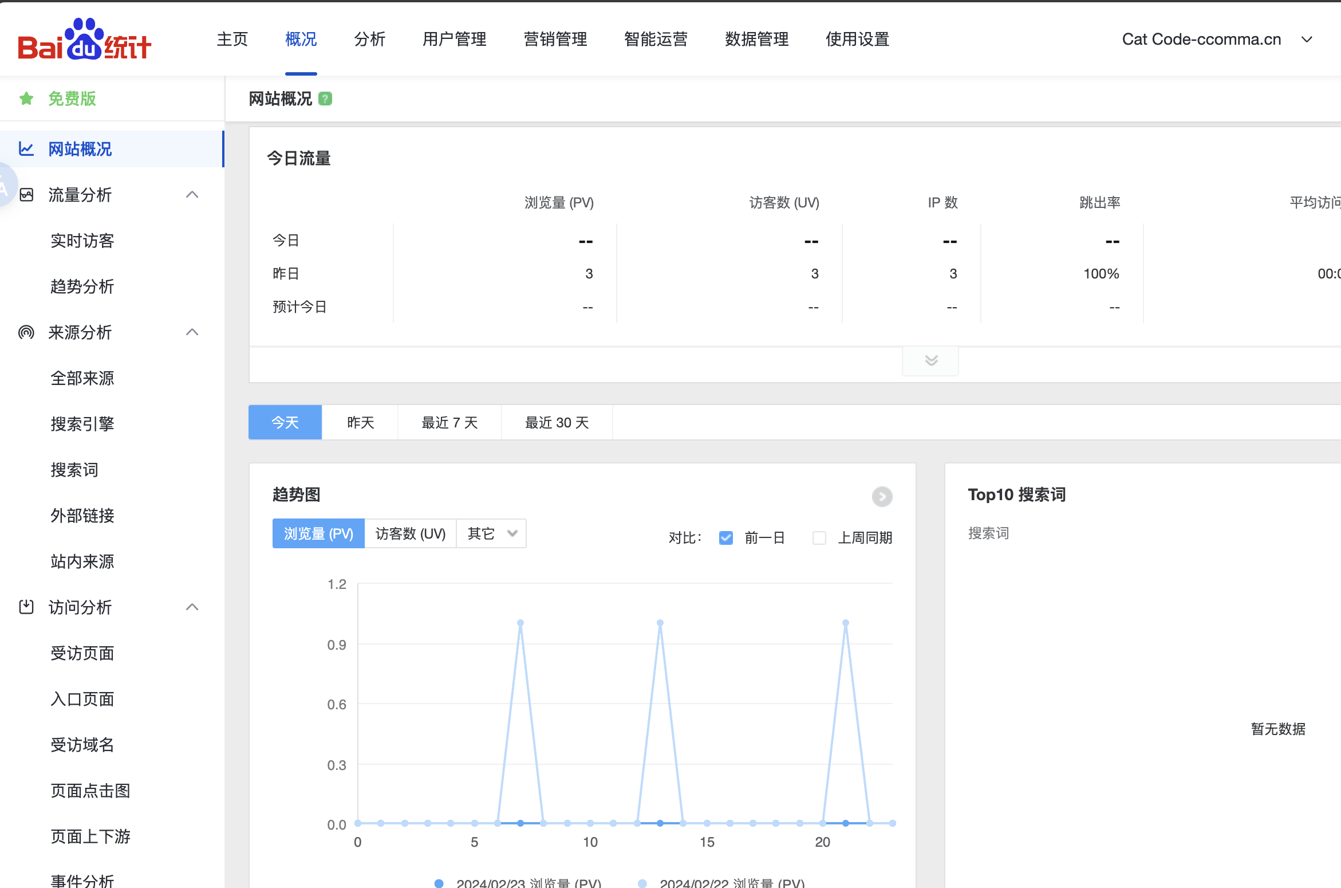The width and height of the screenshot is (1341, 888).
Task: Click the green help question-mark icon
Action: (325, 99)
